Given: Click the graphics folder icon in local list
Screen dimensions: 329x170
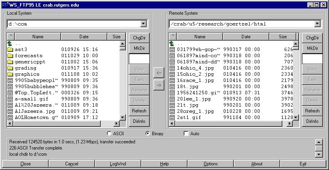Looking at the screenshot, I should 10,74.
